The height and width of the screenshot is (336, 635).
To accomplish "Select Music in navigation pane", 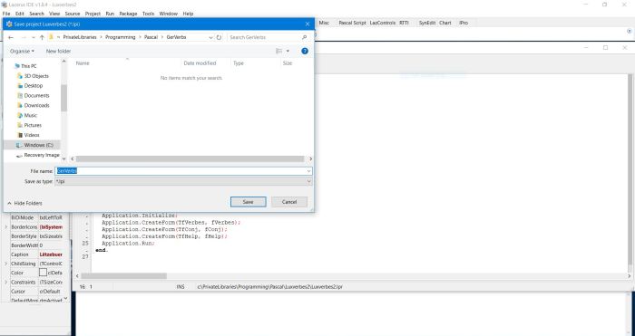I will (30, 115).
